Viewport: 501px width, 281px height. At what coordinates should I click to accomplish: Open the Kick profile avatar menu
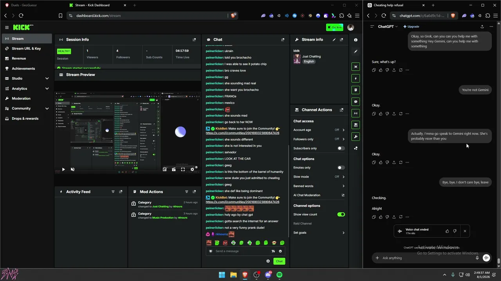pyautogui.click(x=351, y=27)
